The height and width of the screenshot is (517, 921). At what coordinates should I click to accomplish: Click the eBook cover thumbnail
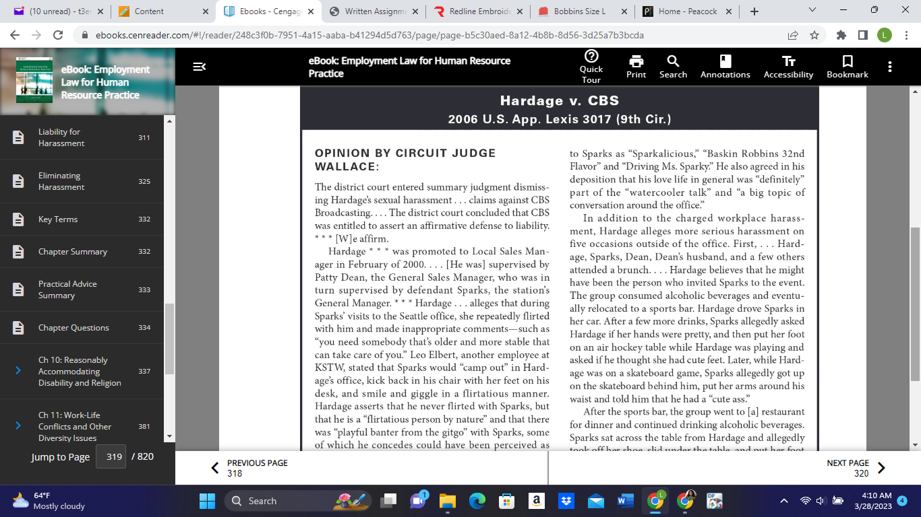pyautogui.click(x=34, y=79)
